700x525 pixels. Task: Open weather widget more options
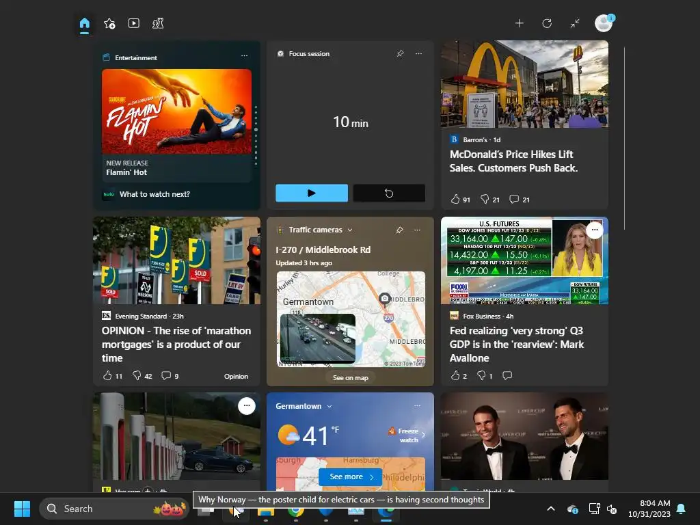coord(417,406)
